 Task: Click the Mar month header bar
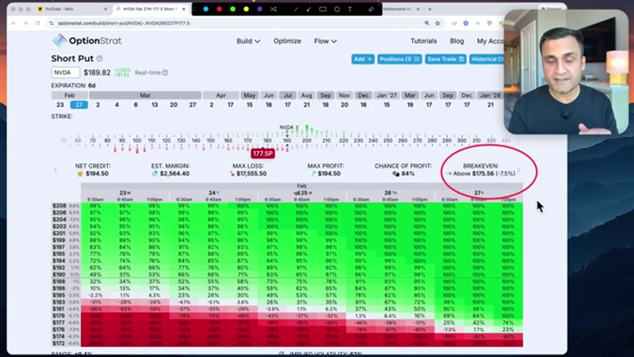click(x=145, y=95)
